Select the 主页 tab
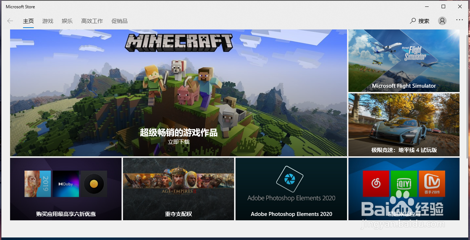The width and height of the screenshot is (470, 240). click(x=28, y=21)
